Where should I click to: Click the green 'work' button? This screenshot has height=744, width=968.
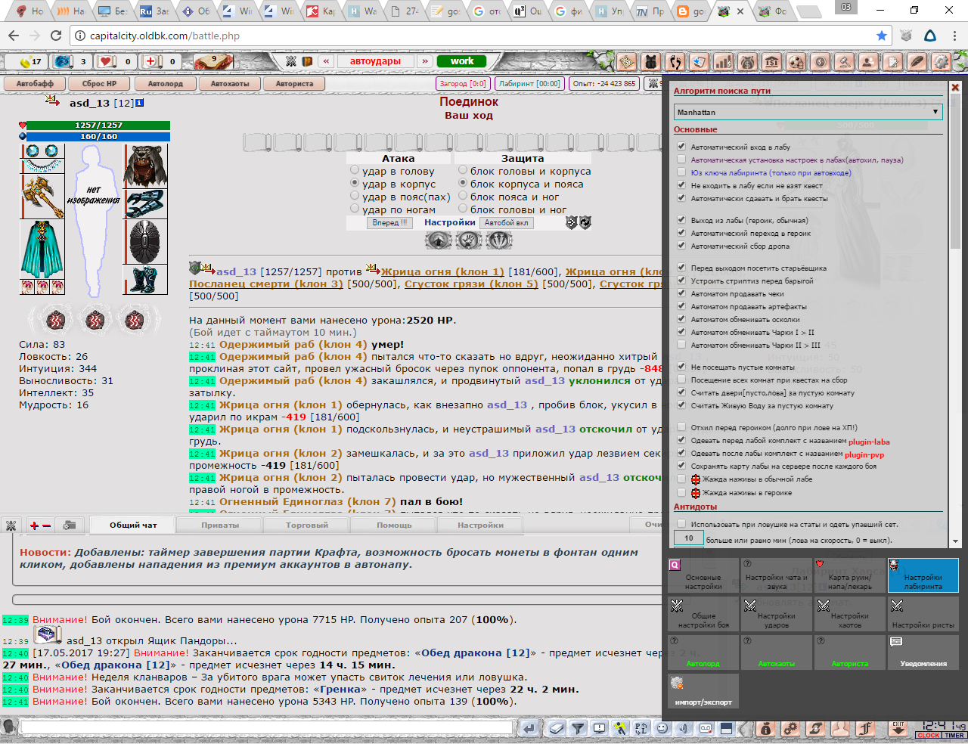tap(461, 61)
